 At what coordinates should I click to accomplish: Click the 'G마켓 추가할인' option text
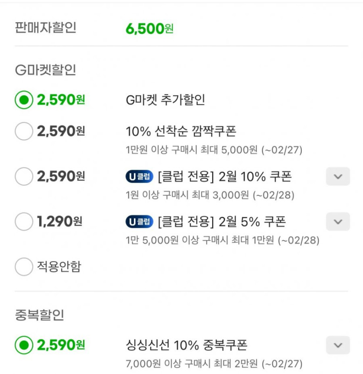tap(165, 100)
